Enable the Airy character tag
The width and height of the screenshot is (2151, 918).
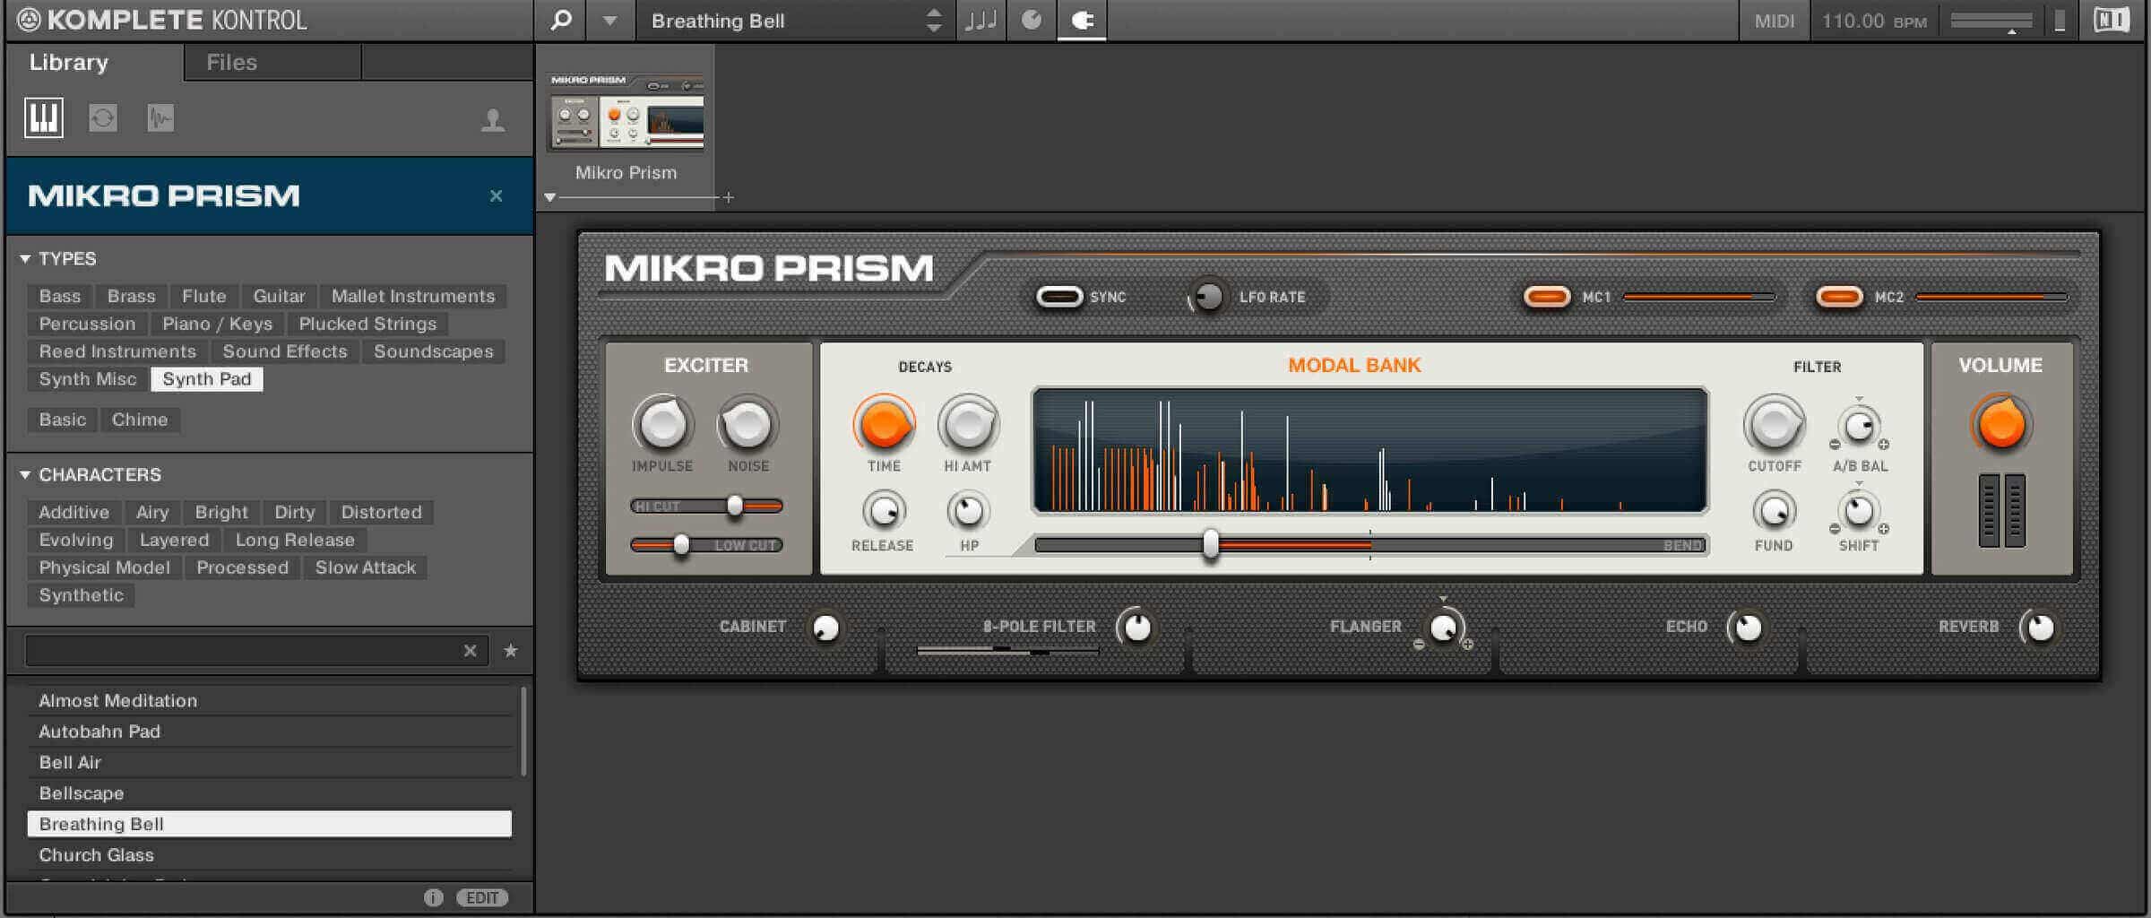[152, 513]
